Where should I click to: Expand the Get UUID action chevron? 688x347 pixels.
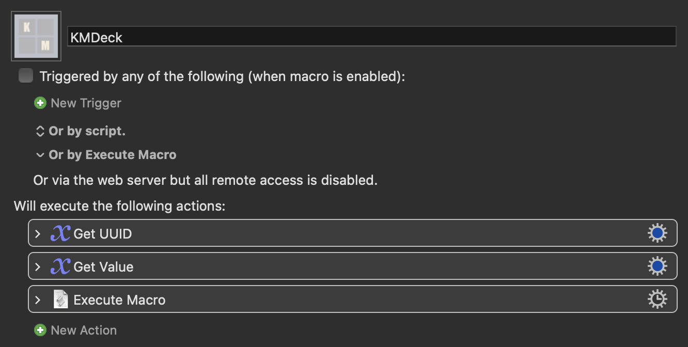point(38,233)
